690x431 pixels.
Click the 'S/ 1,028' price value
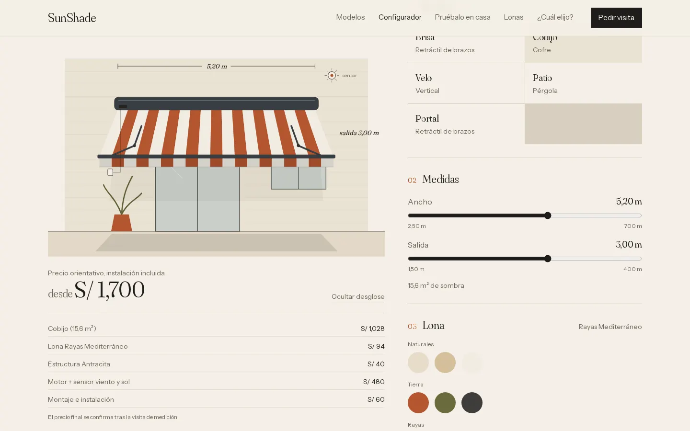tap(373, 329)
